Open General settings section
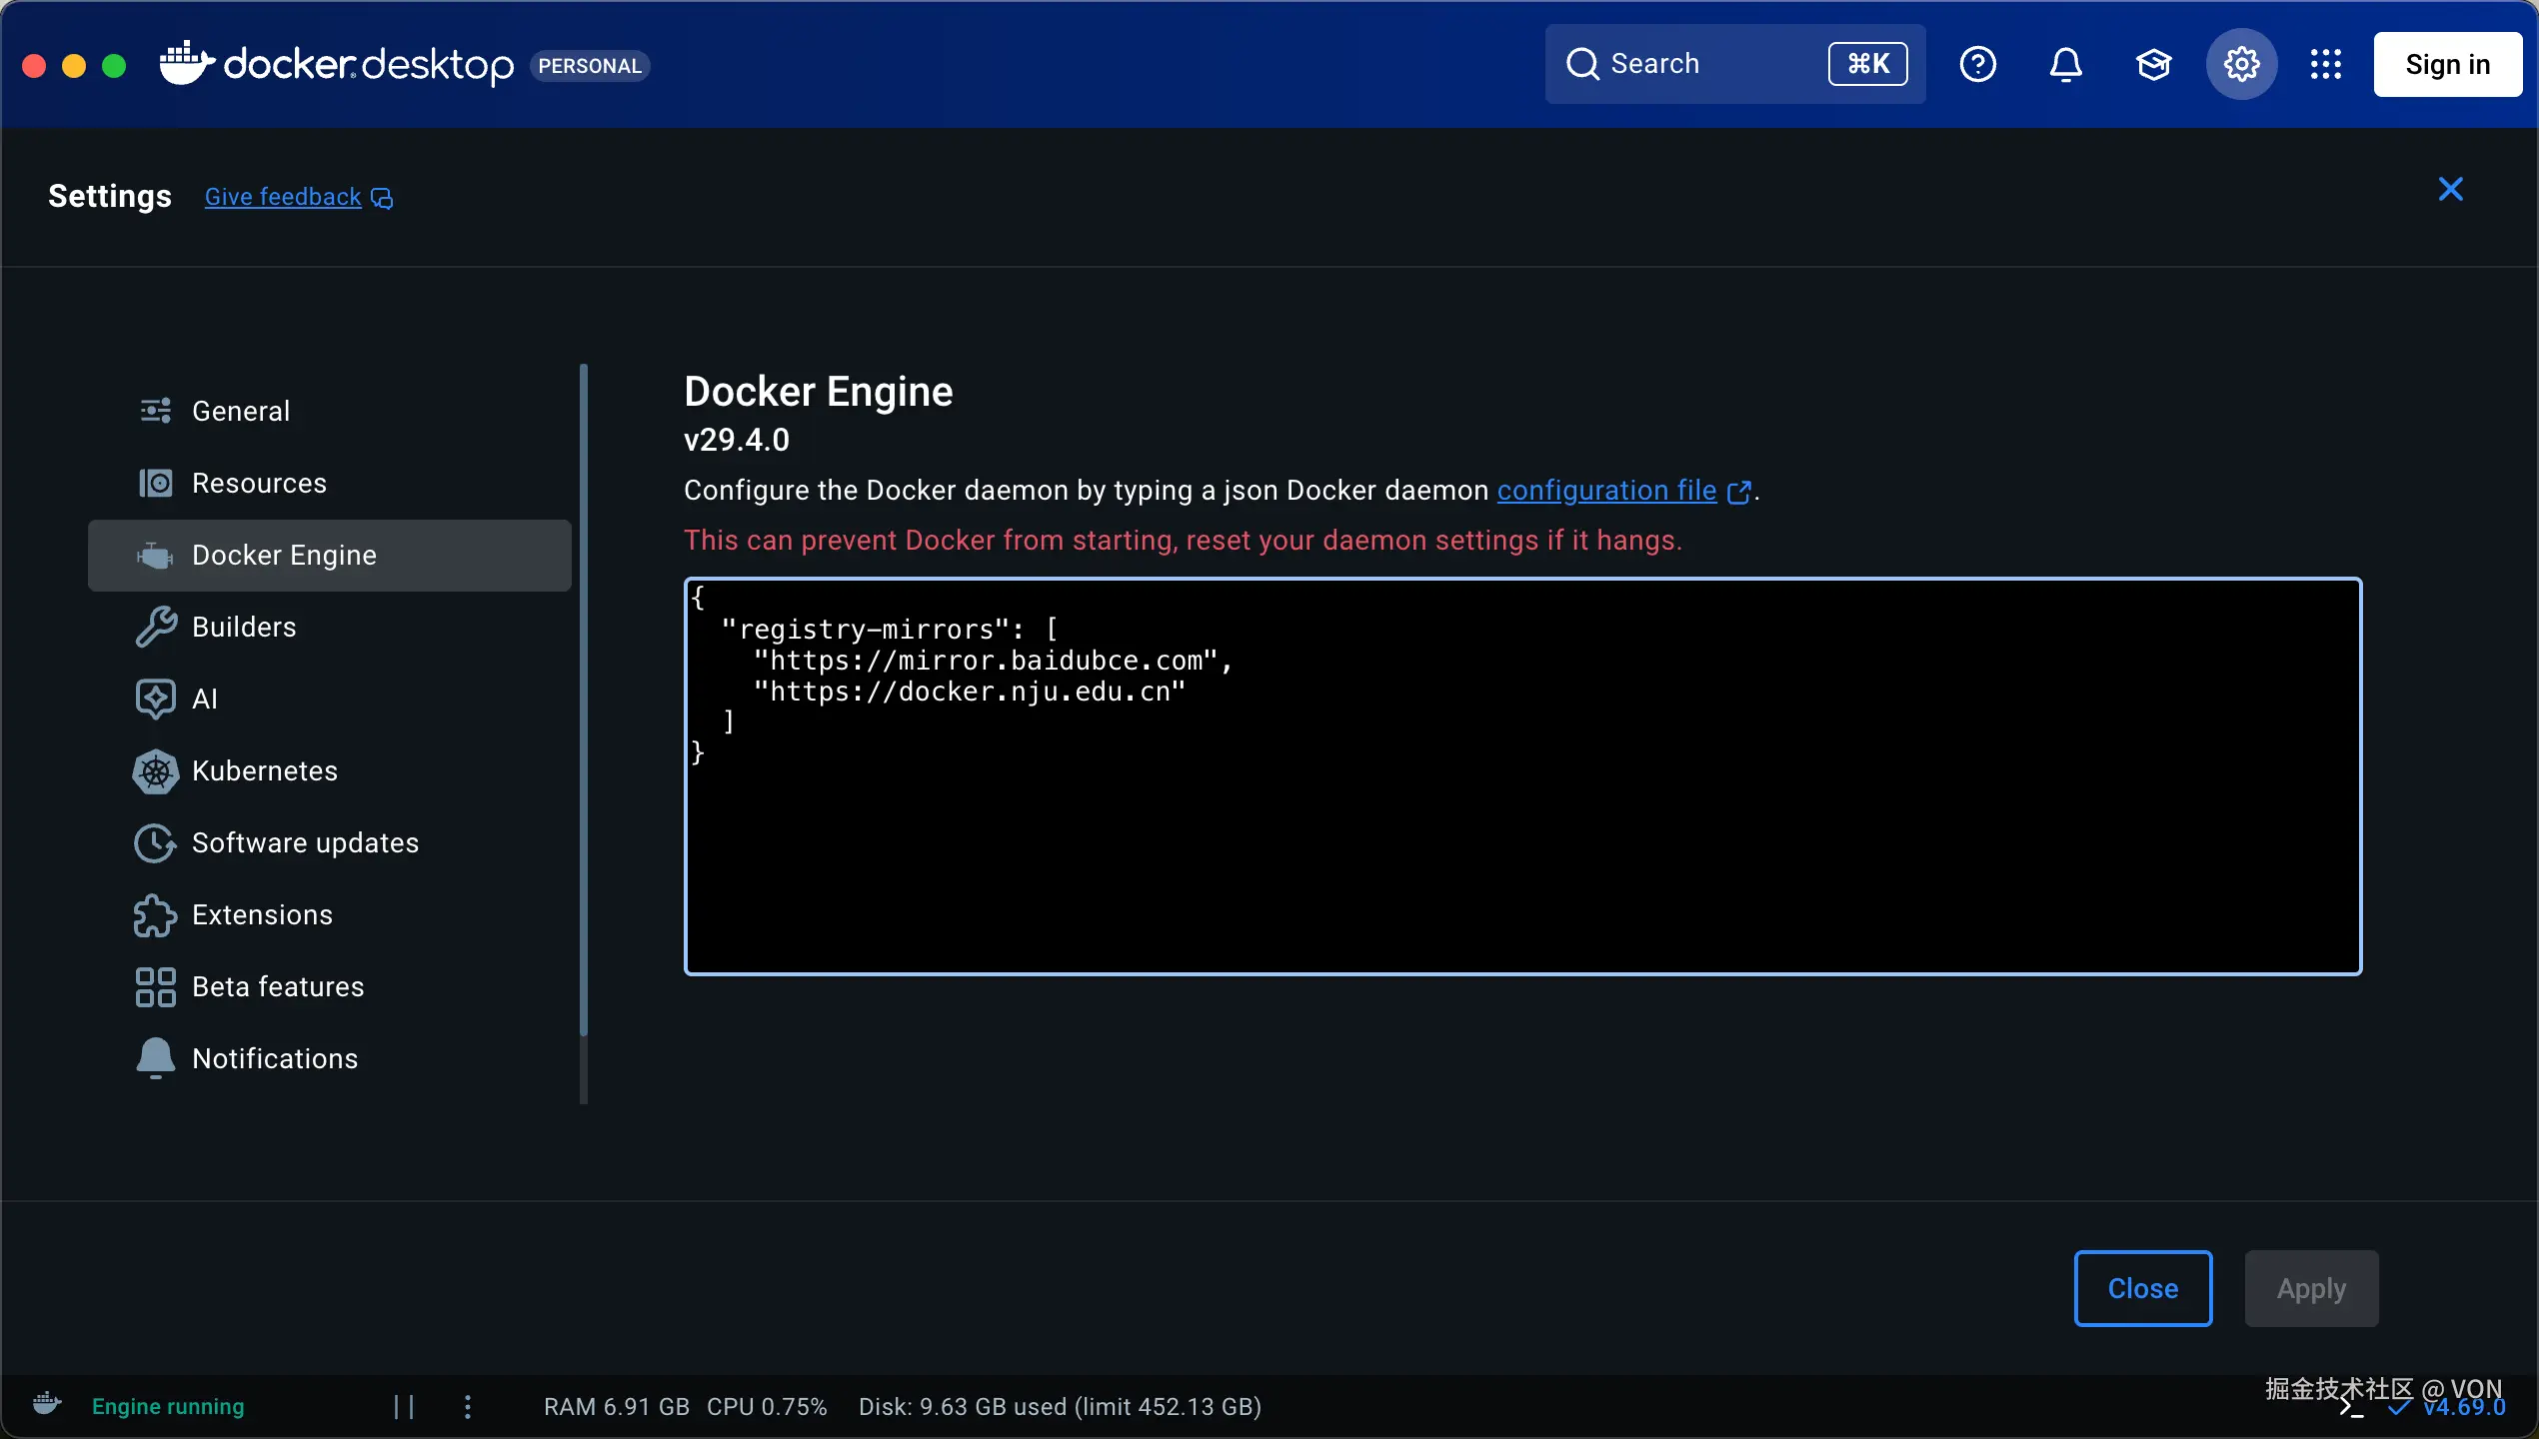The height and width of the screenshot is (1439, 2539). [240, 411]
